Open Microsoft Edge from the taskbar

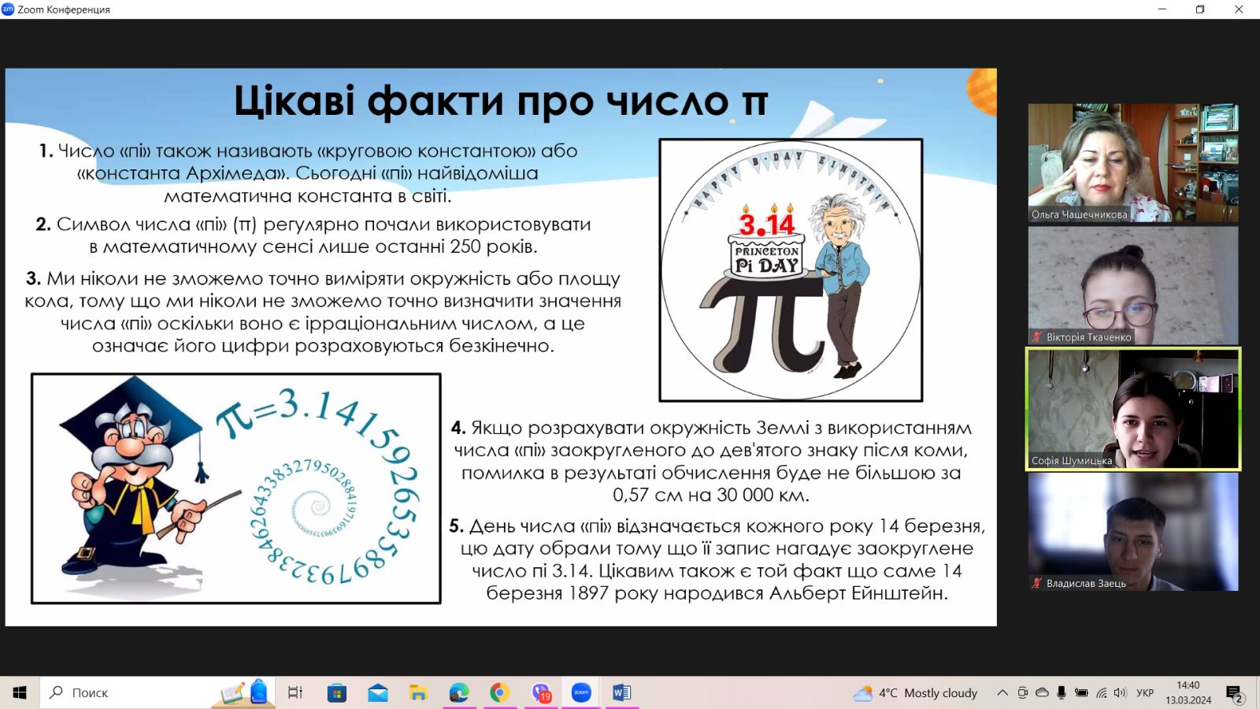[459, 692]
